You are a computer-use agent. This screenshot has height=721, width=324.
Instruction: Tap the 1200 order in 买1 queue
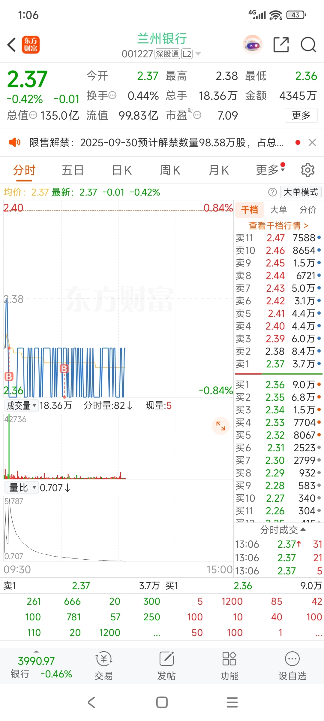(x=232, y=601)
